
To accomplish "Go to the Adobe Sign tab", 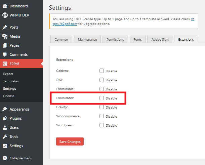I will click(x=160, y=39).
